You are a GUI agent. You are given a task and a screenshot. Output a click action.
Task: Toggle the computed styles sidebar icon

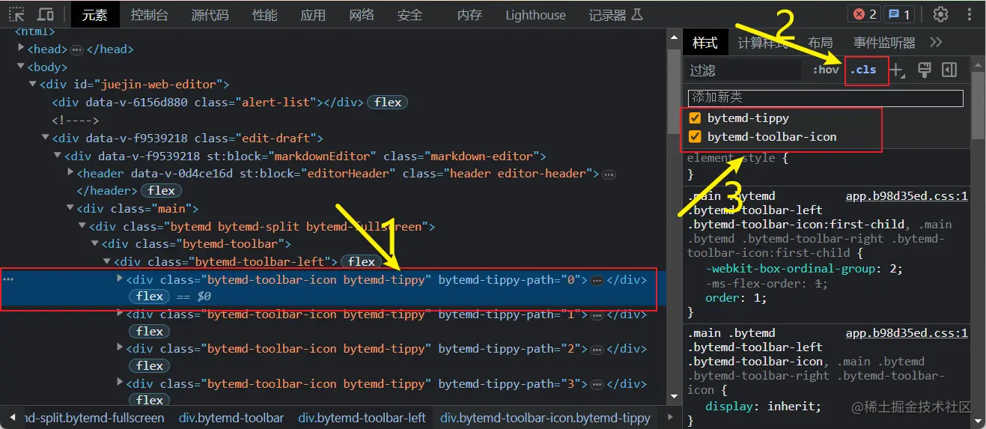(x=949, y=70)
